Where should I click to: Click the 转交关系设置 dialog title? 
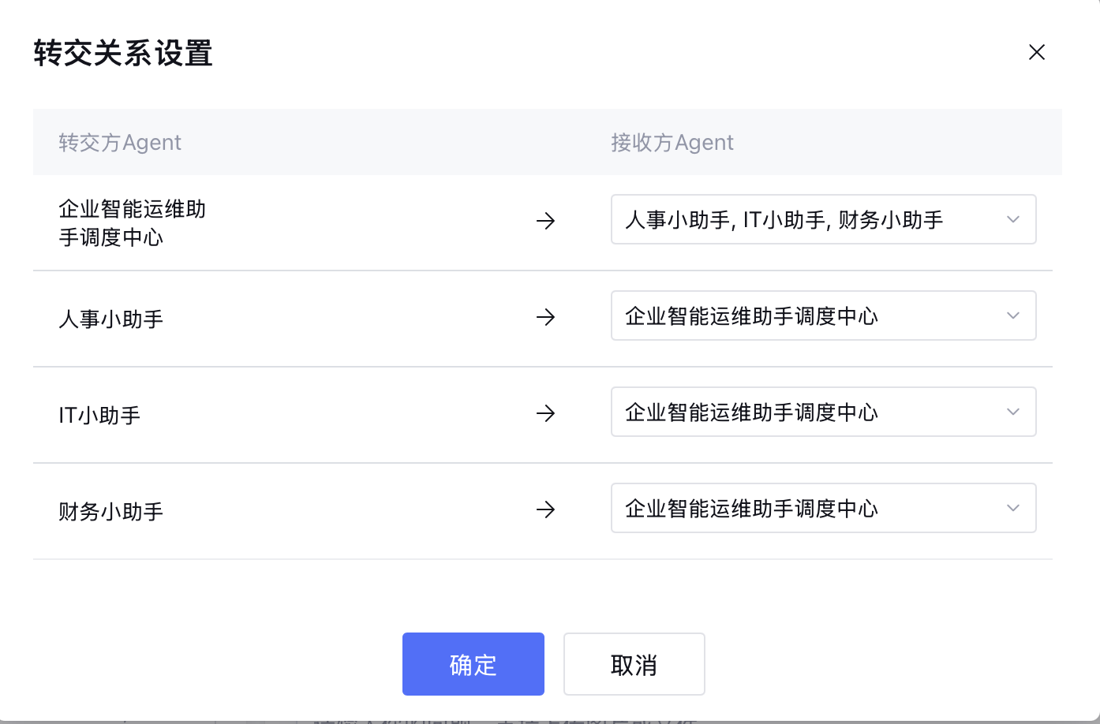tap(122, 54)
